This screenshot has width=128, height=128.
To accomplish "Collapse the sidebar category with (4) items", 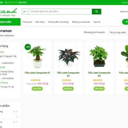I will (17, 122).
